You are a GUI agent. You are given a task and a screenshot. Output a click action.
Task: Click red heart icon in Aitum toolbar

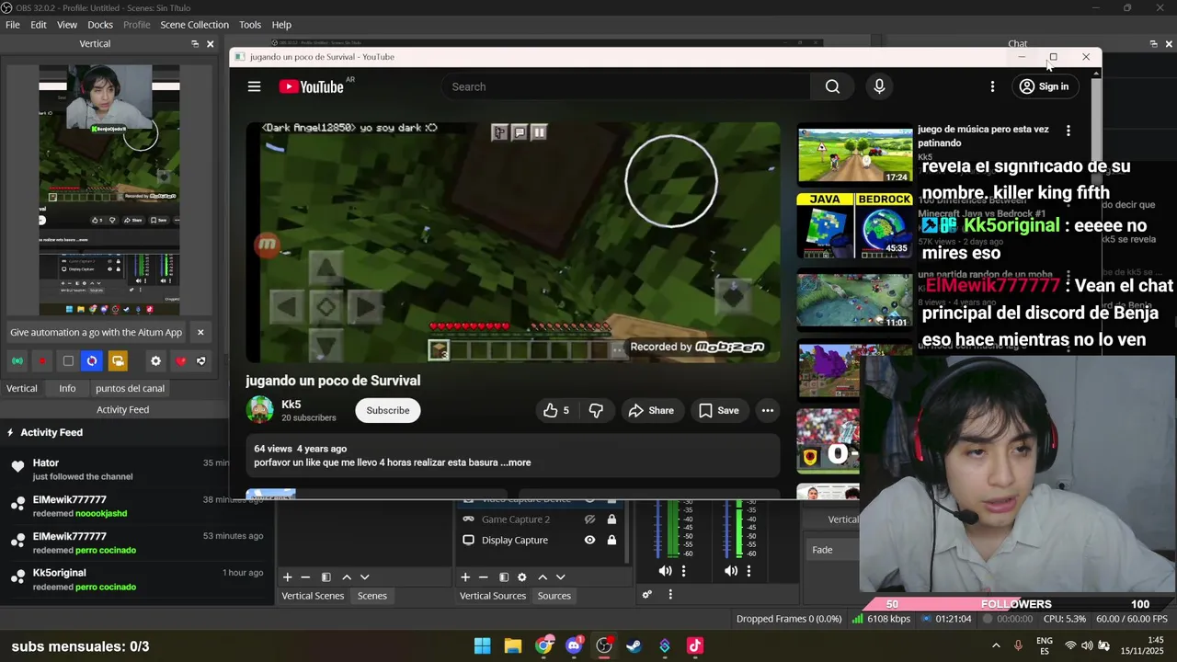(180, 361)
